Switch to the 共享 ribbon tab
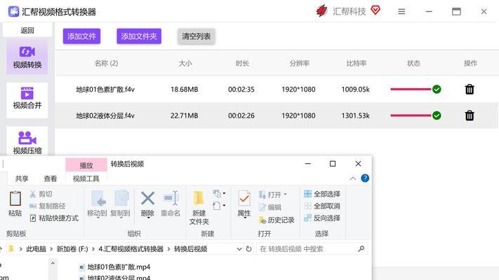Image resolution: width=499 pixels, height=280 pixels. point(22,178)
